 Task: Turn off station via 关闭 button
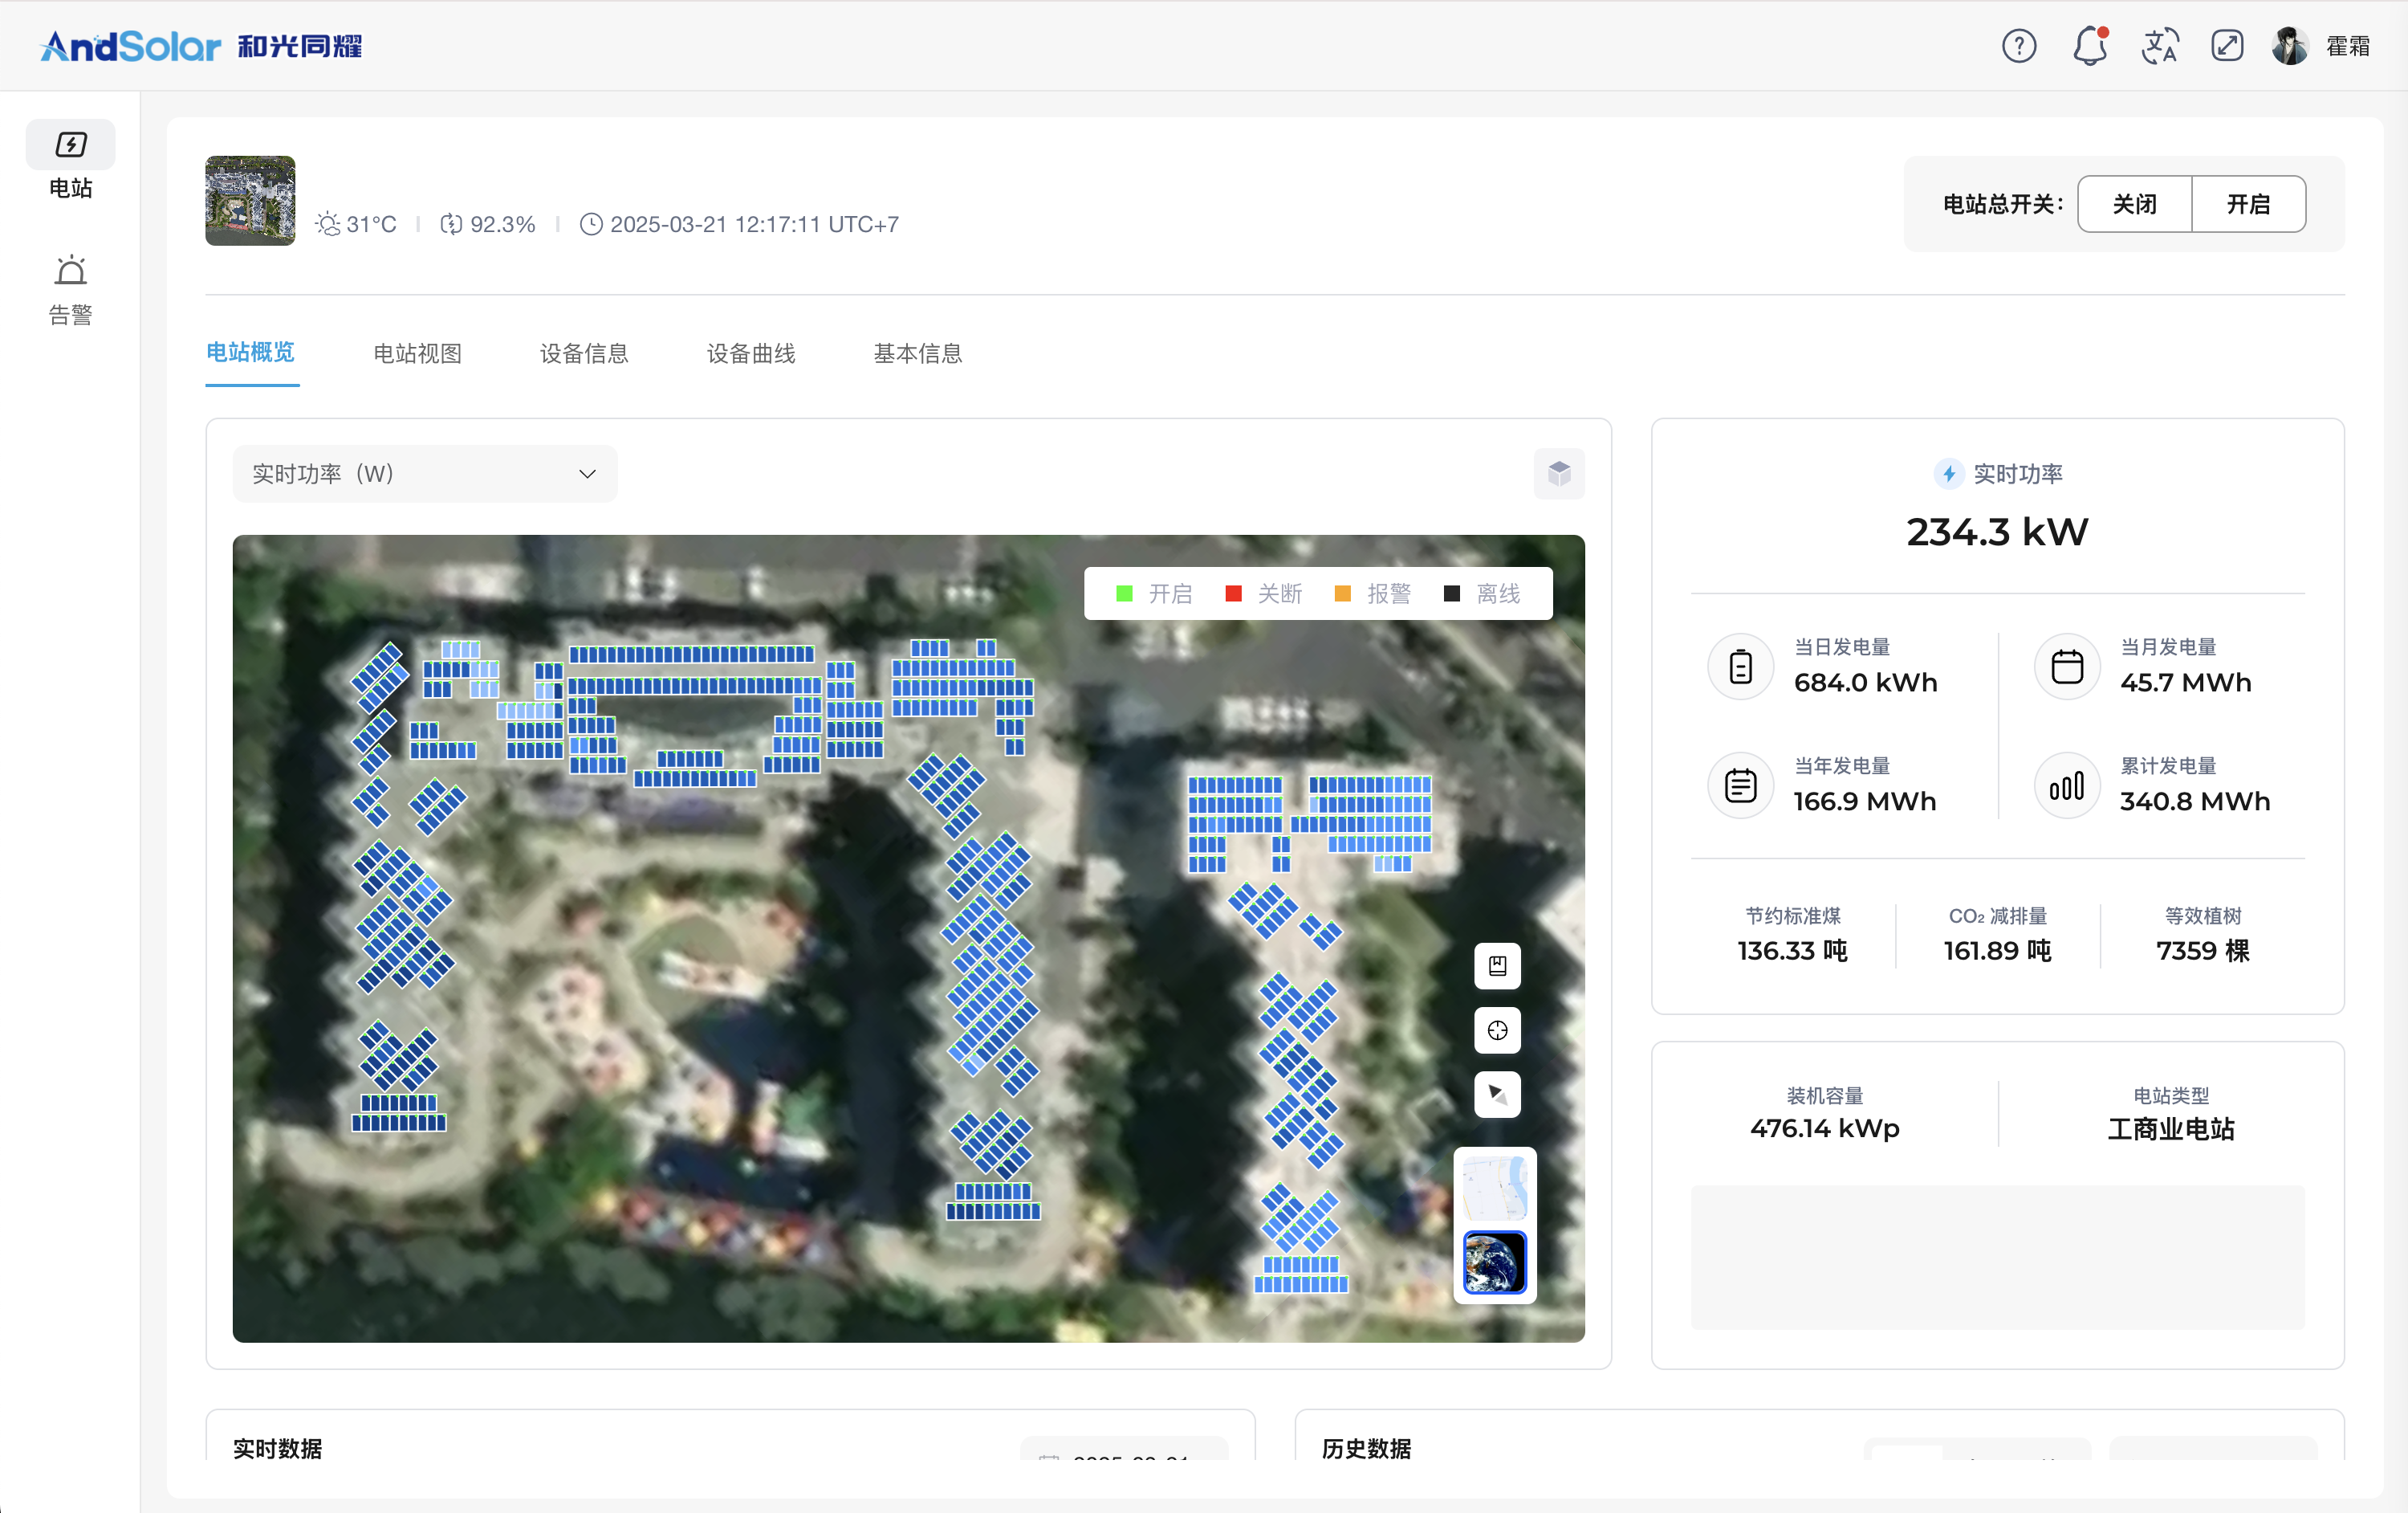click(x=2135, y=204)
